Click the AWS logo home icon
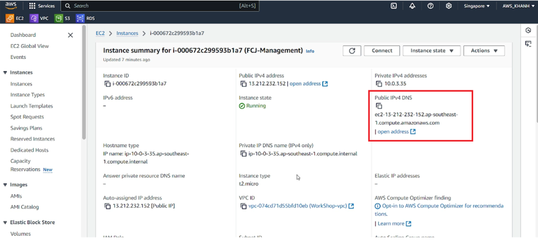 click(11, 6)
